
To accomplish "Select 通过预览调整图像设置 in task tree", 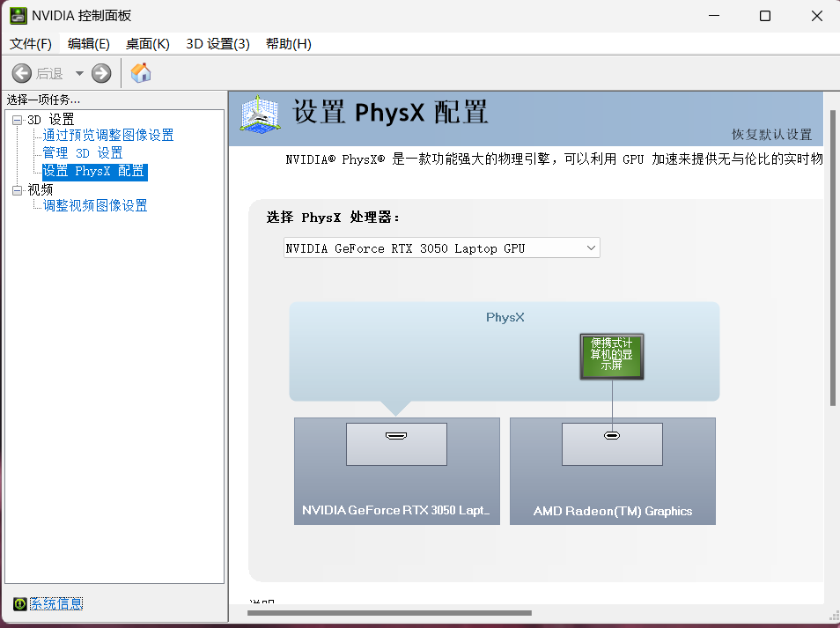I will [x=108, y=135].
